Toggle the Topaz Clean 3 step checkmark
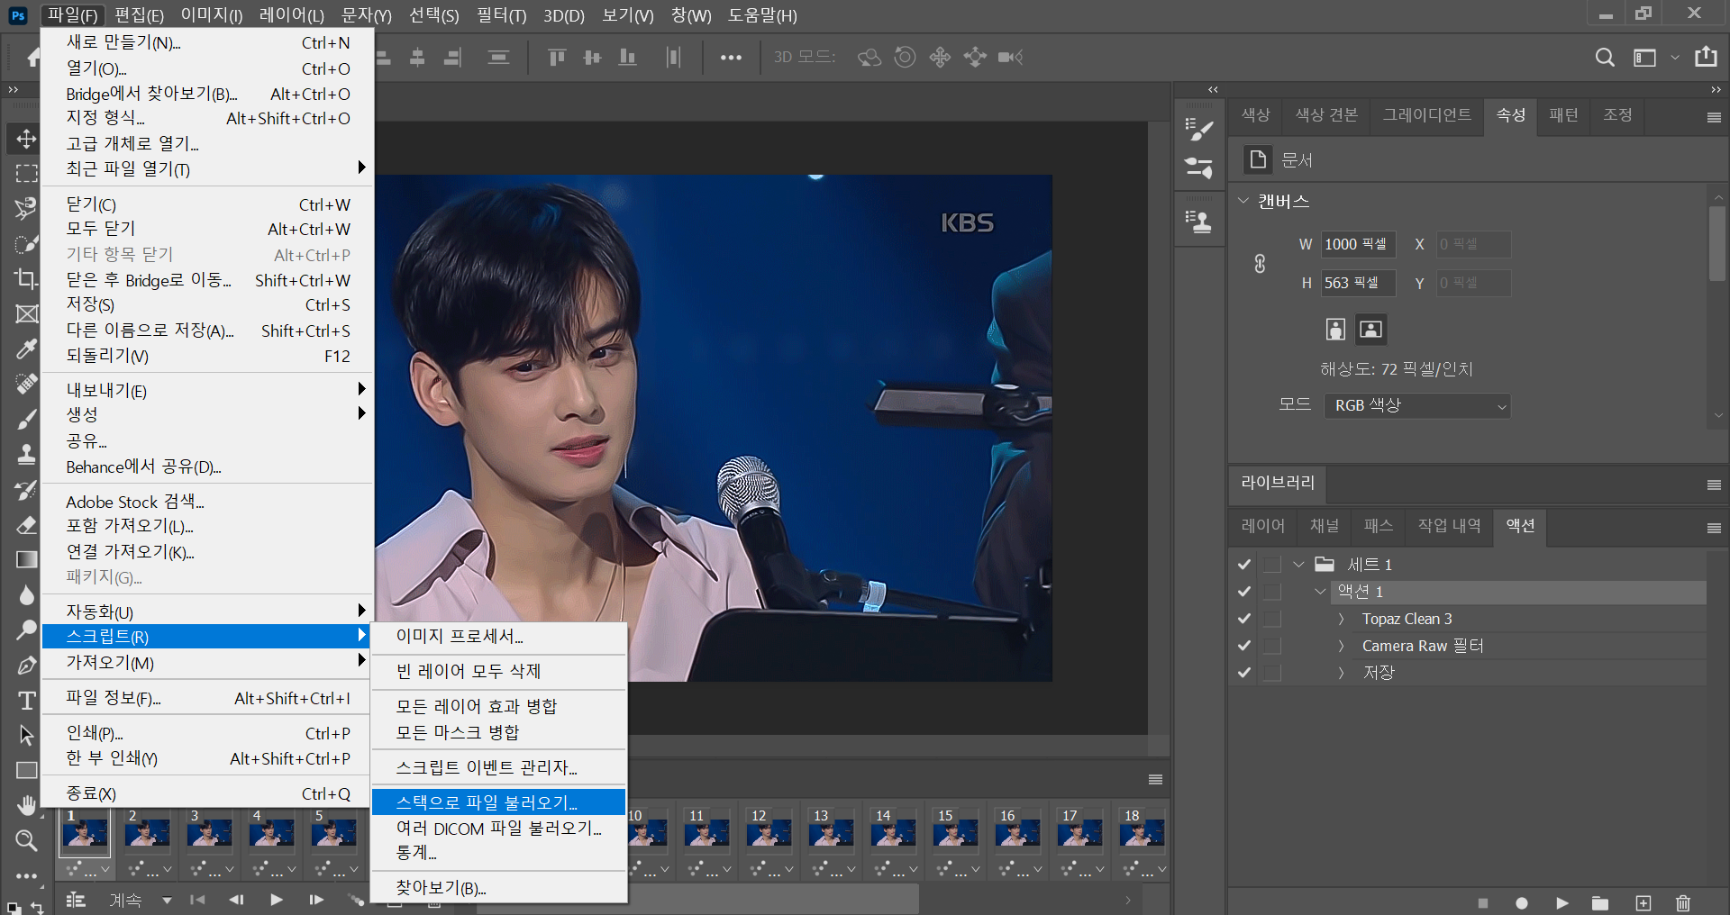 1244,619
